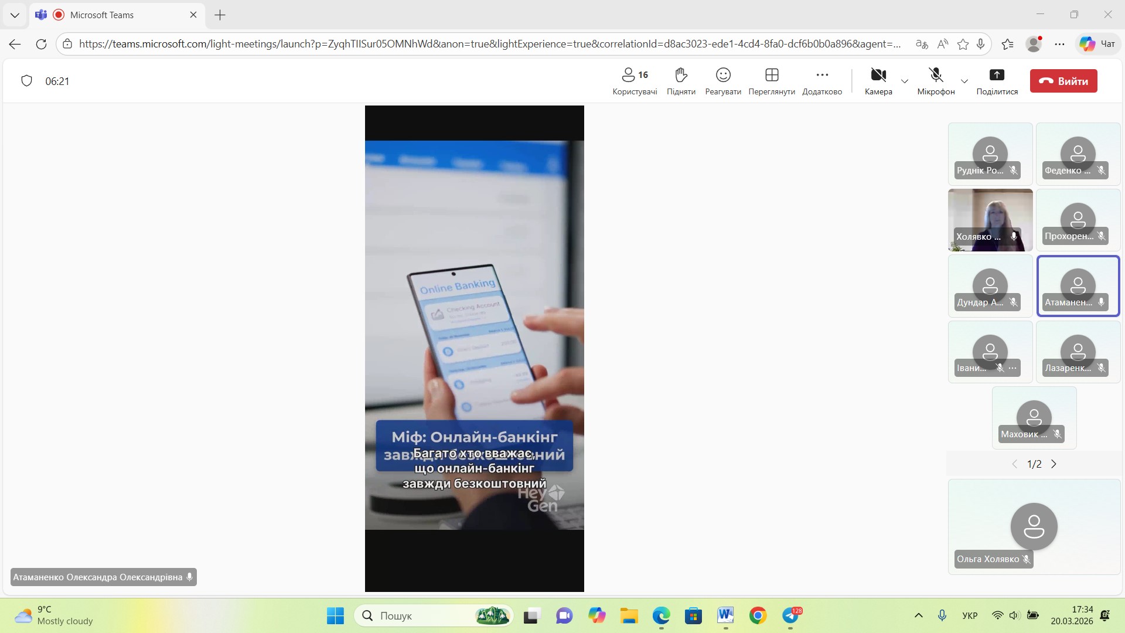The image size is (1125, 633).
Task: Open the Copilot Чат button
Action: [x=1097, y=44]
